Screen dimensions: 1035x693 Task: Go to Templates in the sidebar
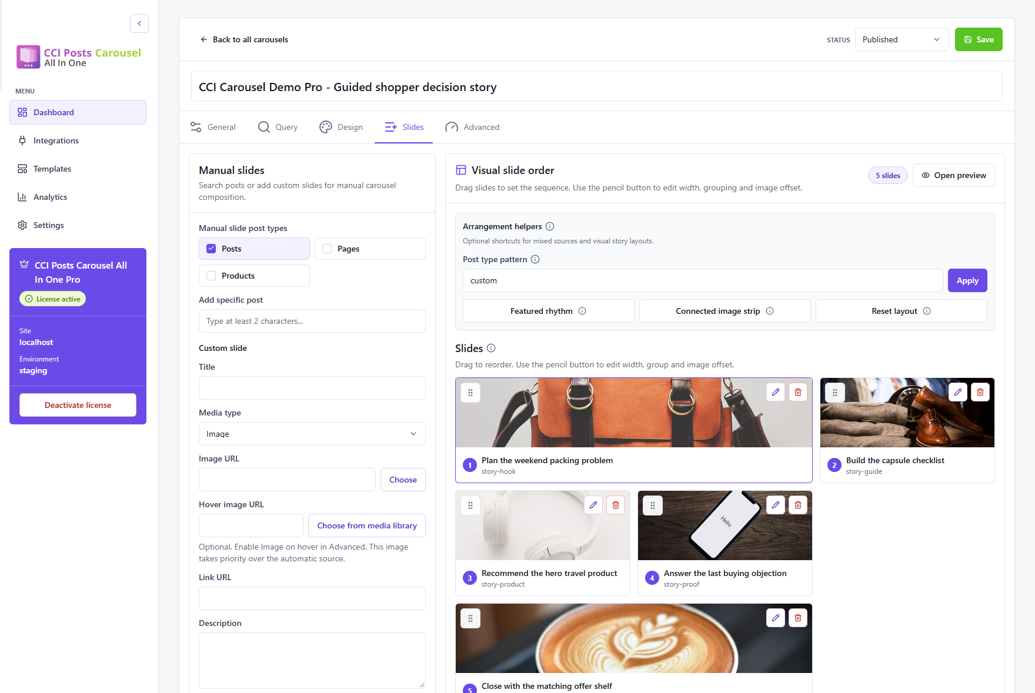[78, 169]
